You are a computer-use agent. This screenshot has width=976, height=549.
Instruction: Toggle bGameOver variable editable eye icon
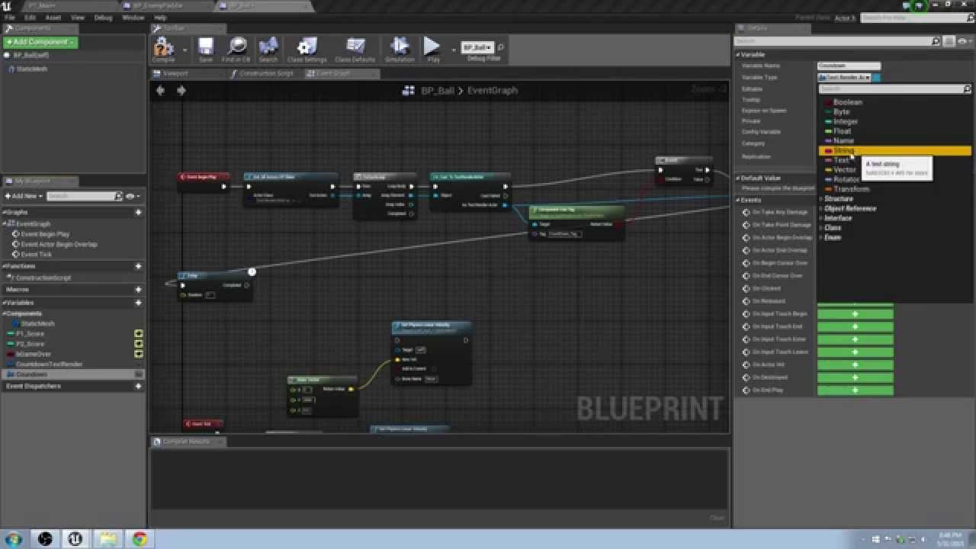click(139, 353)
